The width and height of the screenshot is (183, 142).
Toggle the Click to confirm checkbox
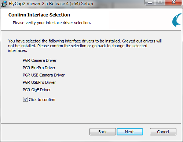[25, 100]
